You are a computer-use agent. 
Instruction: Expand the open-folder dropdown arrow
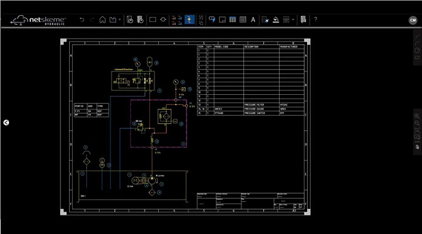coord(120,20)
